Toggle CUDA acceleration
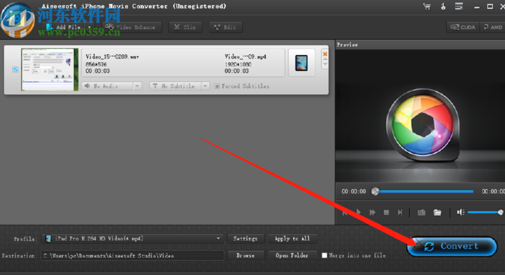 [x=463, y=27]
